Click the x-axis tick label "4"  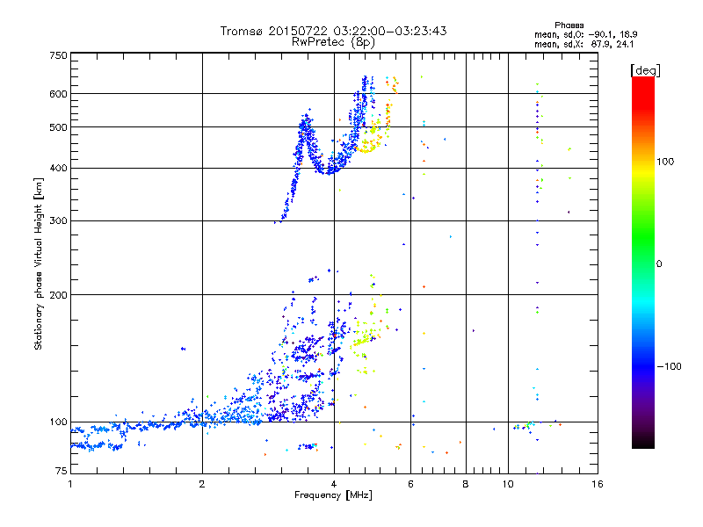(x=334, y=484)
